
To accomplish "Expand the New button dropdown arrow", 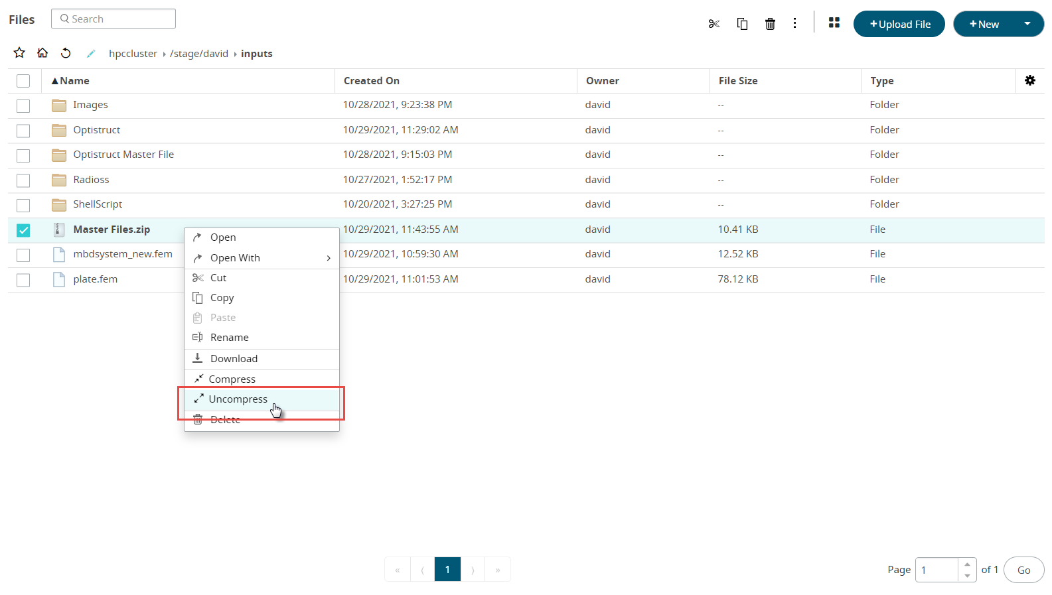I will coord(1027,24).
